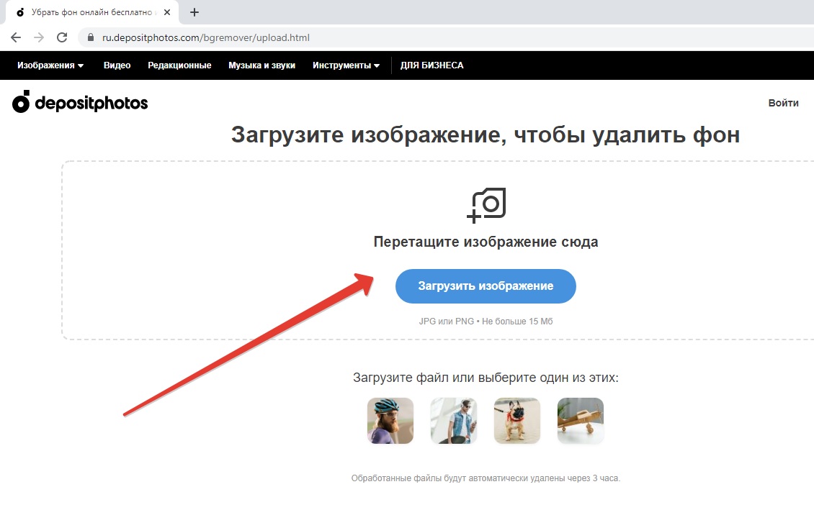Click the padlock site info icon
This screenshot has height=515, width=814.
click(91, 37)
